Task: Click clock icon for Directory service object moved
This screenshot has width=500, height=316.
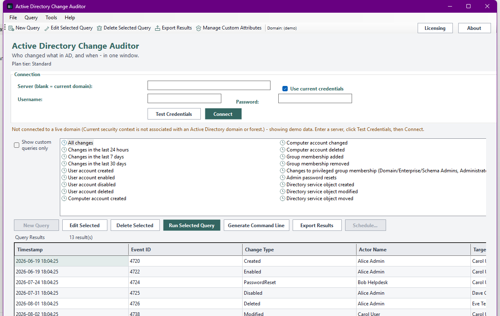Action: tap(283, 199)
